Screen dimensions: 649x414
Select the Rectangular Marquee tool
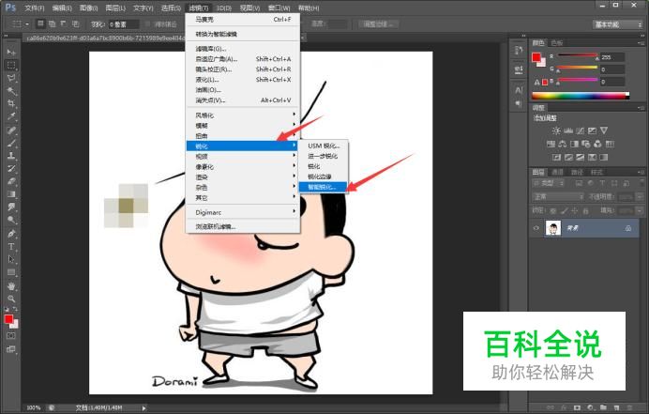pyautogui.click(x=11, y=65)
